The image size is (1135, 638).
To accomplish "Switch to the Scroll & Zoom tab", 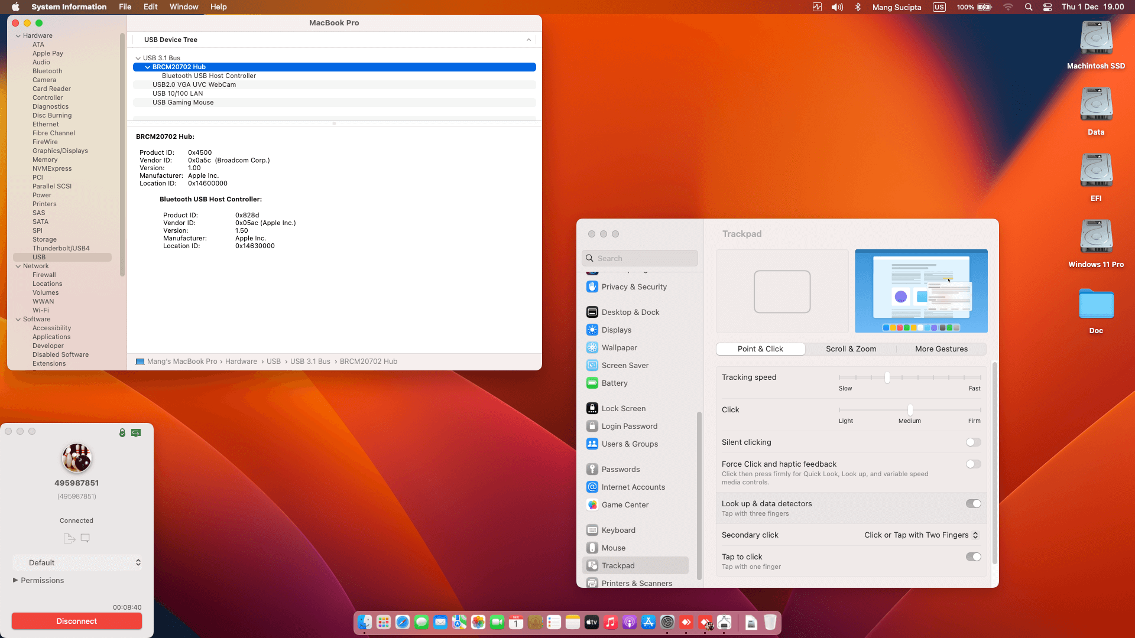I will (x=851, y=349).
